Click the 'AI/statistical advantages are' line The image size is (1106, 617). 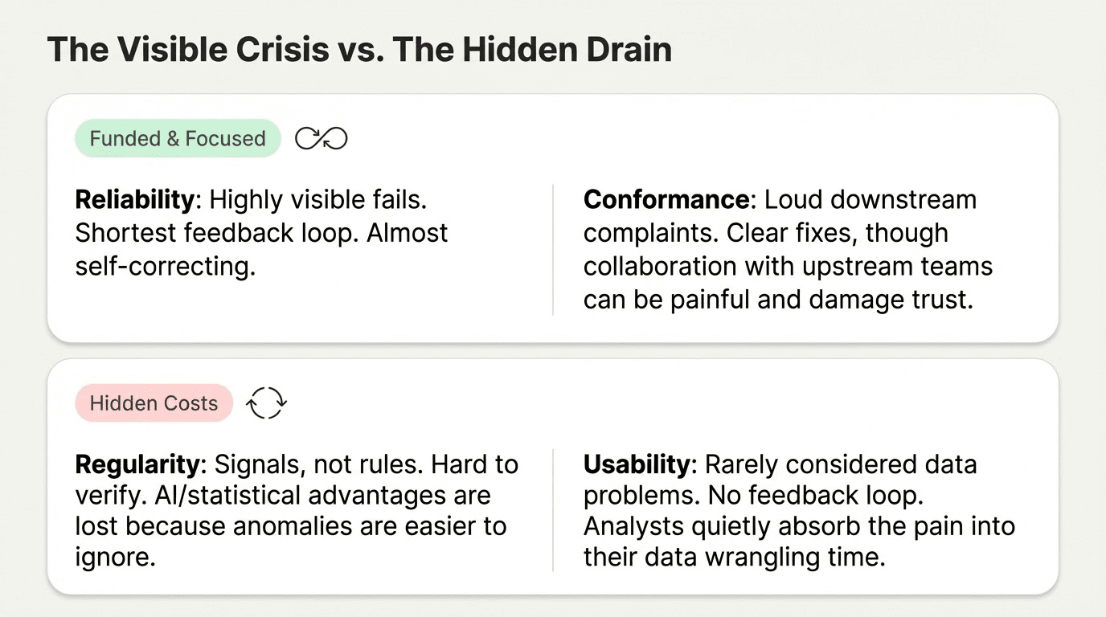pos(283,495)
